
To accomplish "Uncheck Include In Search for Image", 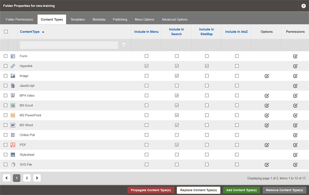I will point(177,76).
